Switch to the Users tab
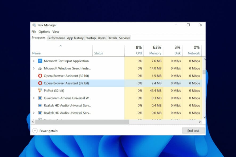The height and width of the screenshot is (157, 236). (x=101, y=38)
